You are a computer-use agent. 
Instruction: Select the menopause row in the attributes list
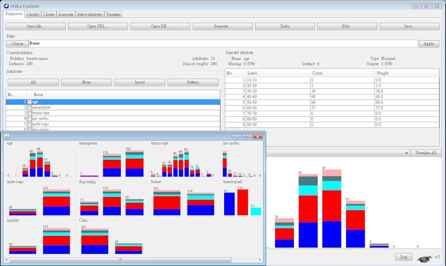click(113, 107)
